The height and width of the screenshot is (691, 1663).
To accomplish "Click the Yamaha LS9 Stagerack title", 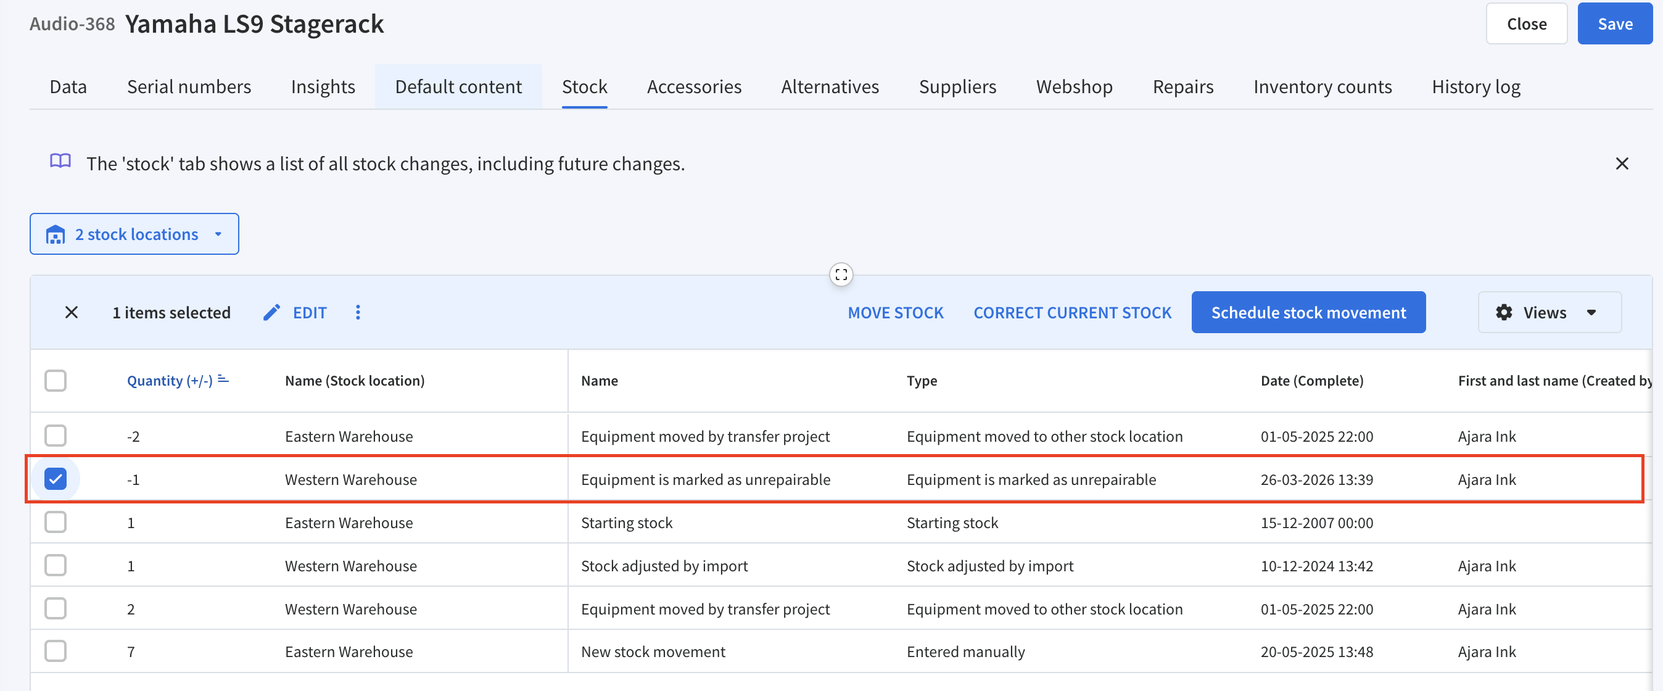I will 254,24.
